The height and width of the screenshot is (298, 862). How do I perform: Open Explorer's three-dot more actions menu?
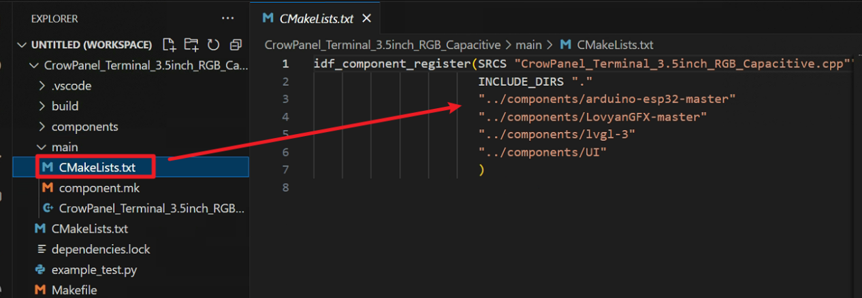(227, 18)
